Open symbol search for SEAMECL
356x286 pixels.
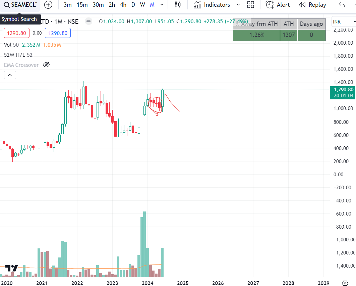20,5
